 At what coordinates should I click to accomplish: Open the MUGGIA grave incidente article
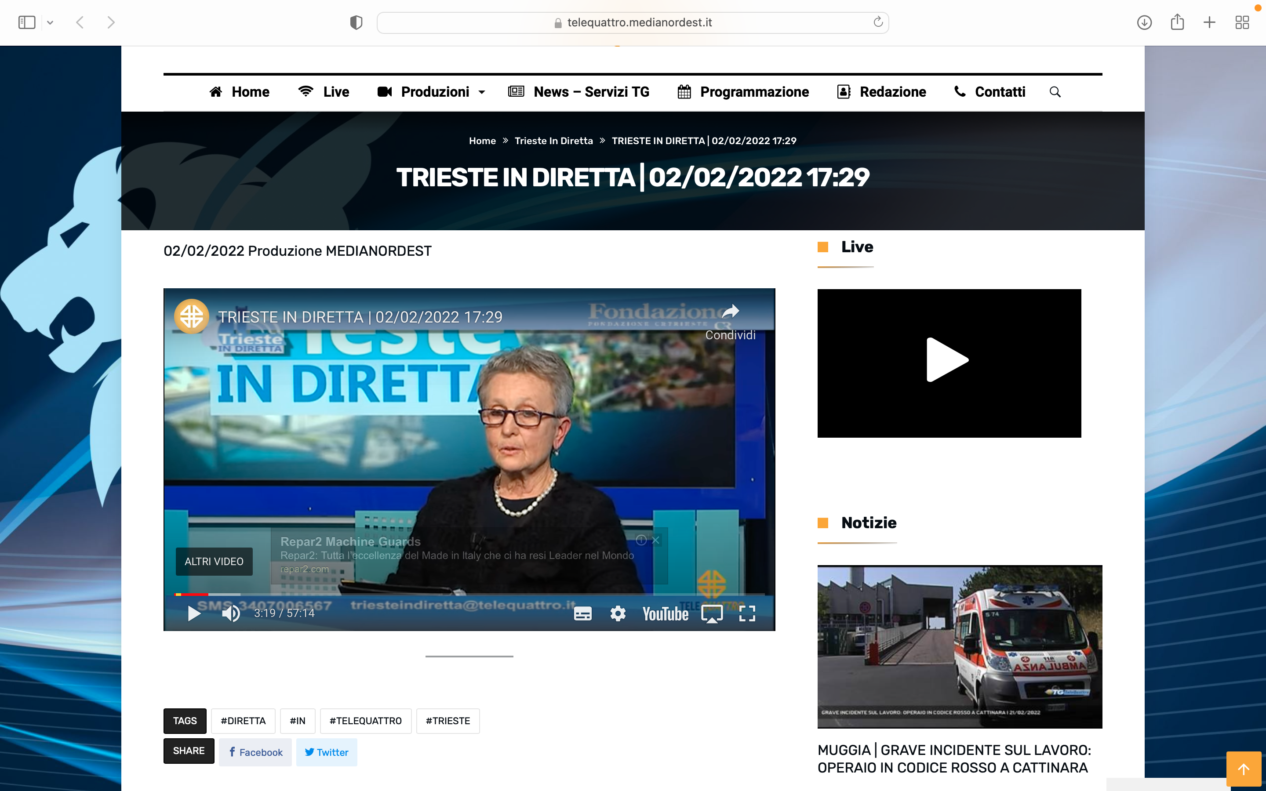pyautogui.click(x=954, y=758)
